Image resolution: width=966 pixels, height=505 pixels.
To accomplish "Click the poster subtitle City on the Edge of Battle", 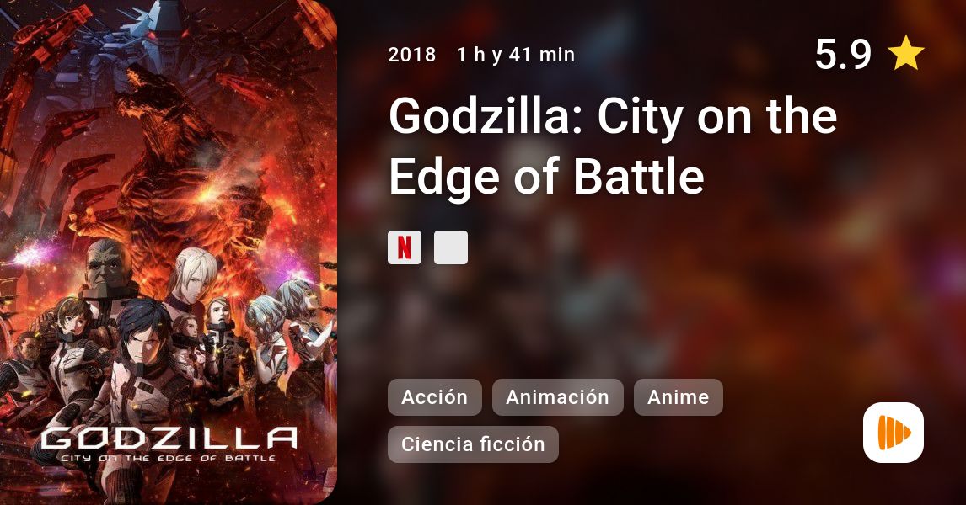I will point(168,458).
